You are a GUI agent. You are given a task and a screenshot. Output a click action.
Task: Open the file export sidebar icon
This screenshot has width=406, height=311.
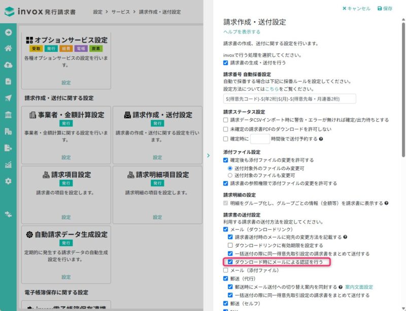pos(8,148)
